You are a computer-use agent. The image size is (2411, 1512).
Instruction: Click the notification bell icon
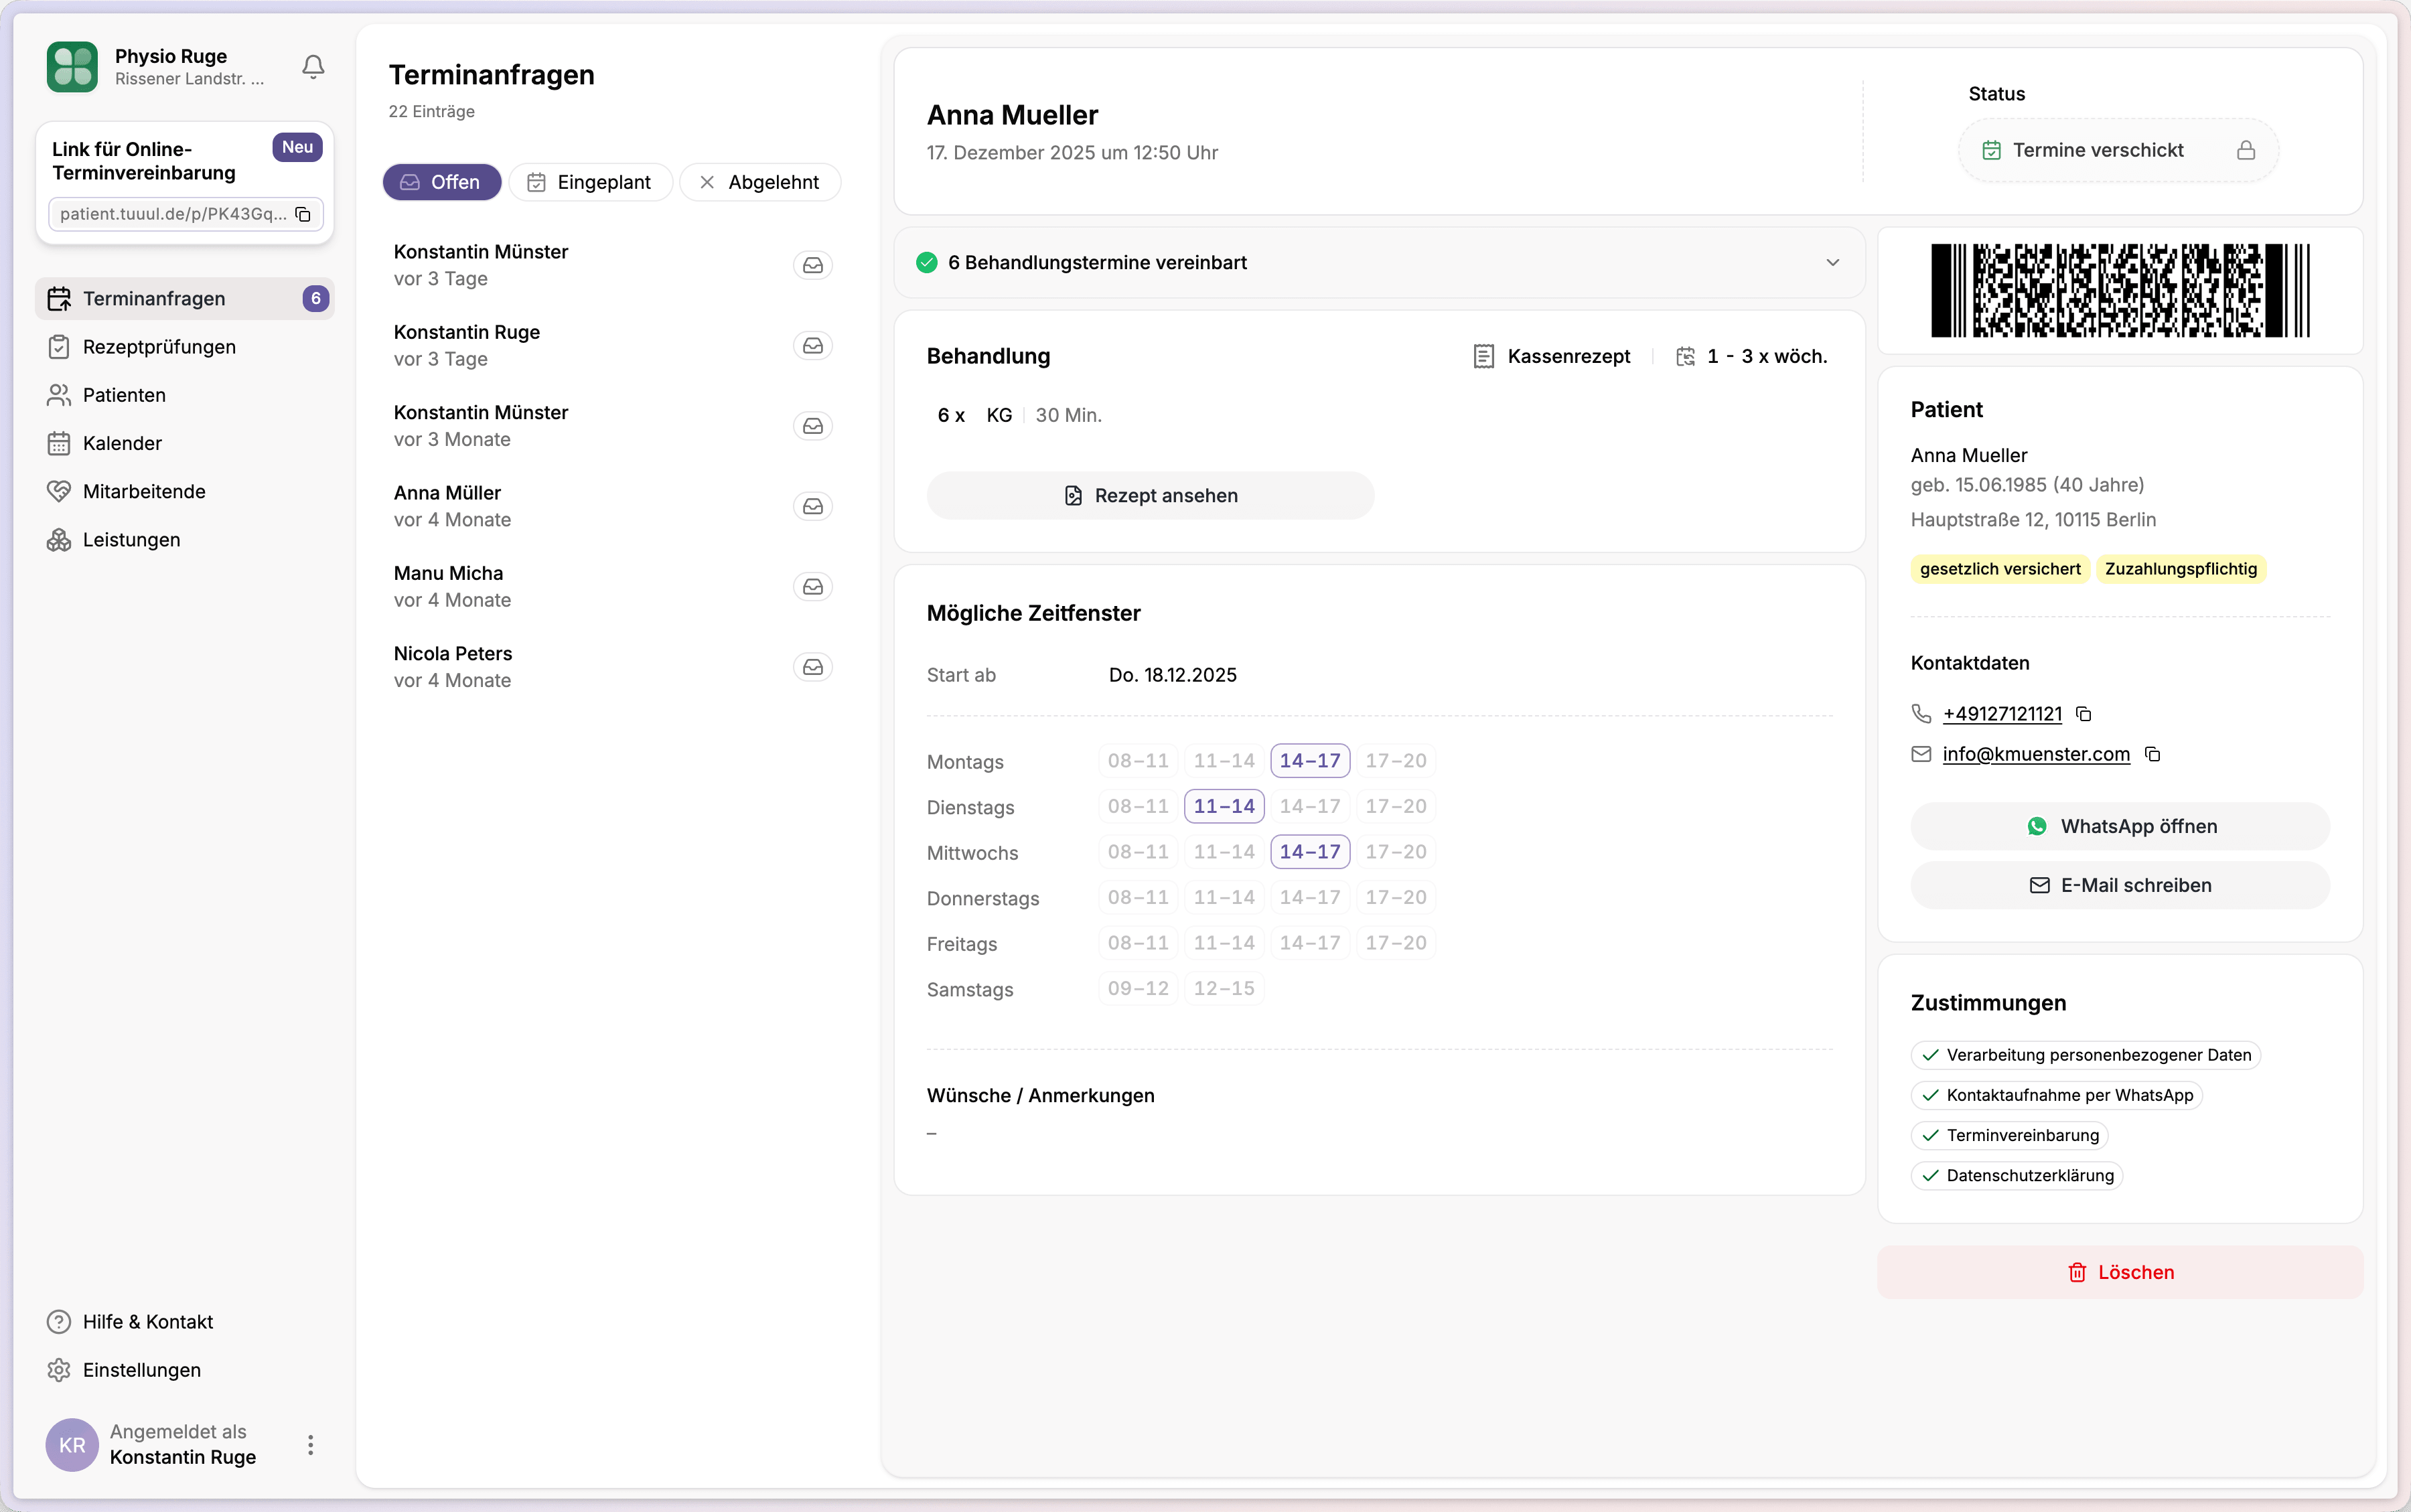pos(313,66)
